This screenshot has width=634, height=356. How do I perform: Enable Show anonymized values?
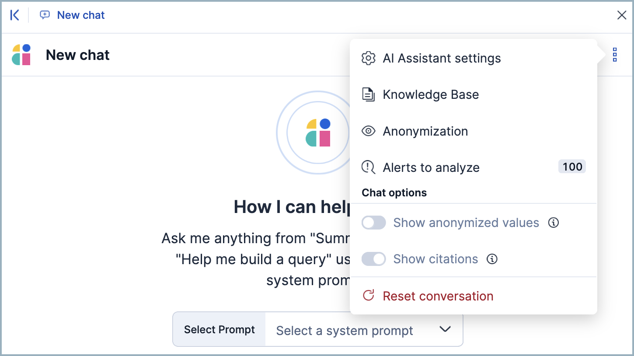click(373, 223)
